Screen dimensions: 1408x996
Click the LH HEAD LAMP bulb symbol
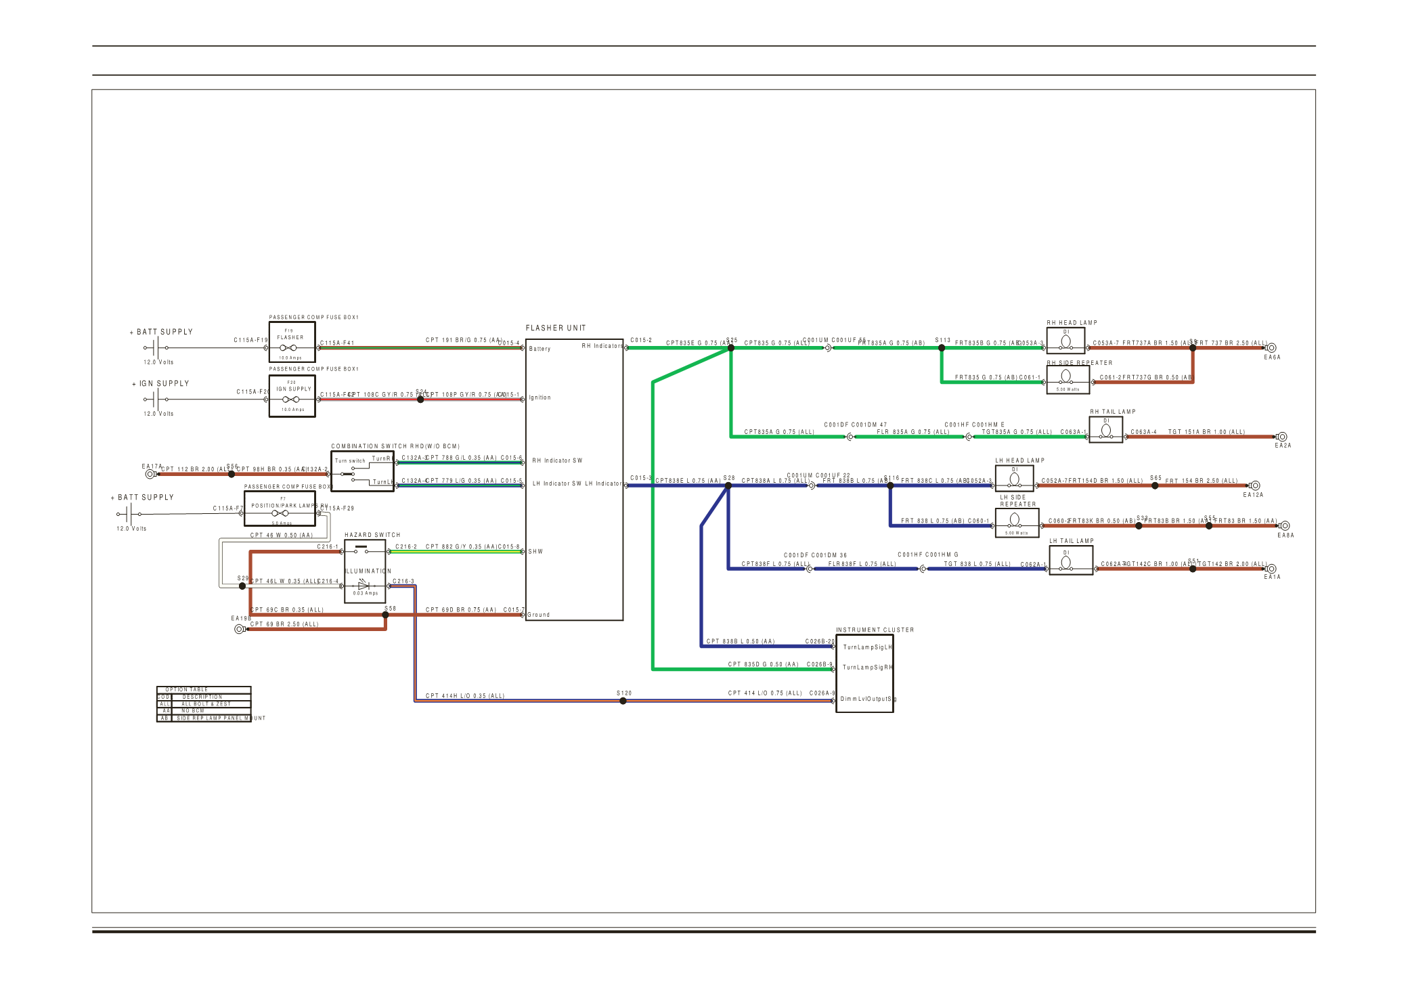click(1014, 479)
